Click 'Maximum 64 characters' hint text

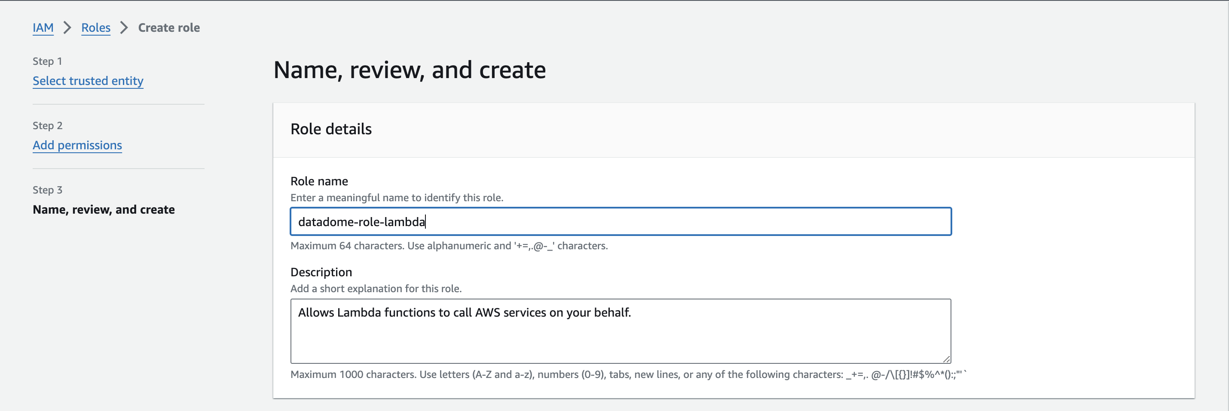tap(449, 246)
